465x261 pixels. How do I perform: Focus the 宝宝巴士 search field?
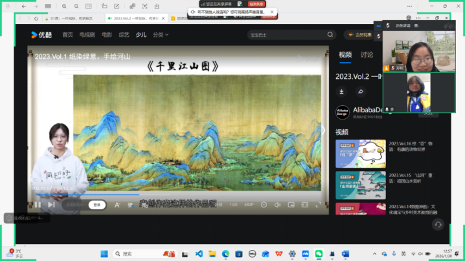tap(288, 35)
